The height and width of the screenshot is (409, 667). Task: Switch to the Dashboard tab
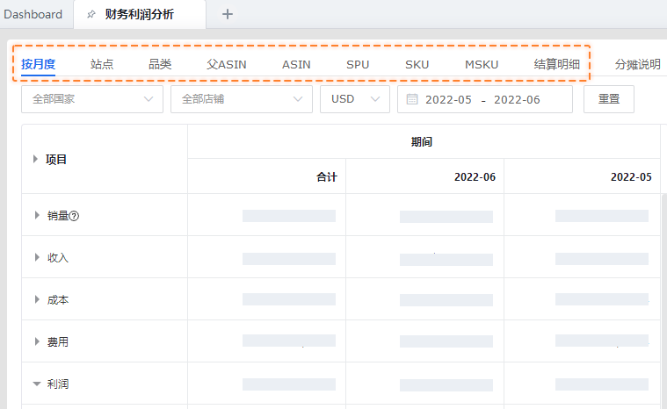point(33,14)
